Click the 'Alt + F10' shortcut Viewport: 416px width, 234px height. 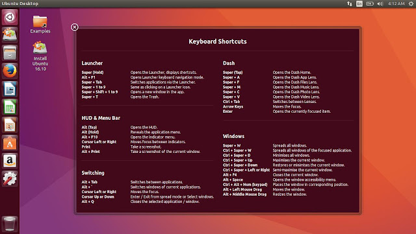90,137
